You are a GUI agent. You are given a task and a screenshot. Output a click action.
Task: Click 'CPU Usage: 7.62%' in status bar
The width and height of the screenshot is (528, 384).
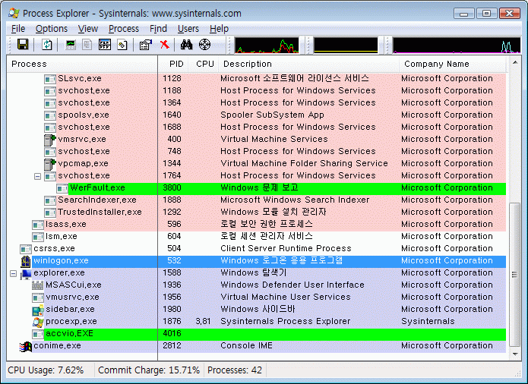coord(46,370)
